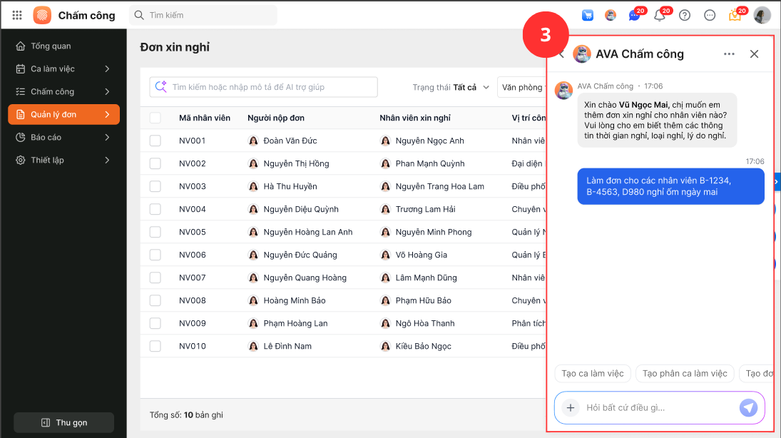Click the help question mark icon
This screenshot has width=781, height=438.
tap(685, 15)
